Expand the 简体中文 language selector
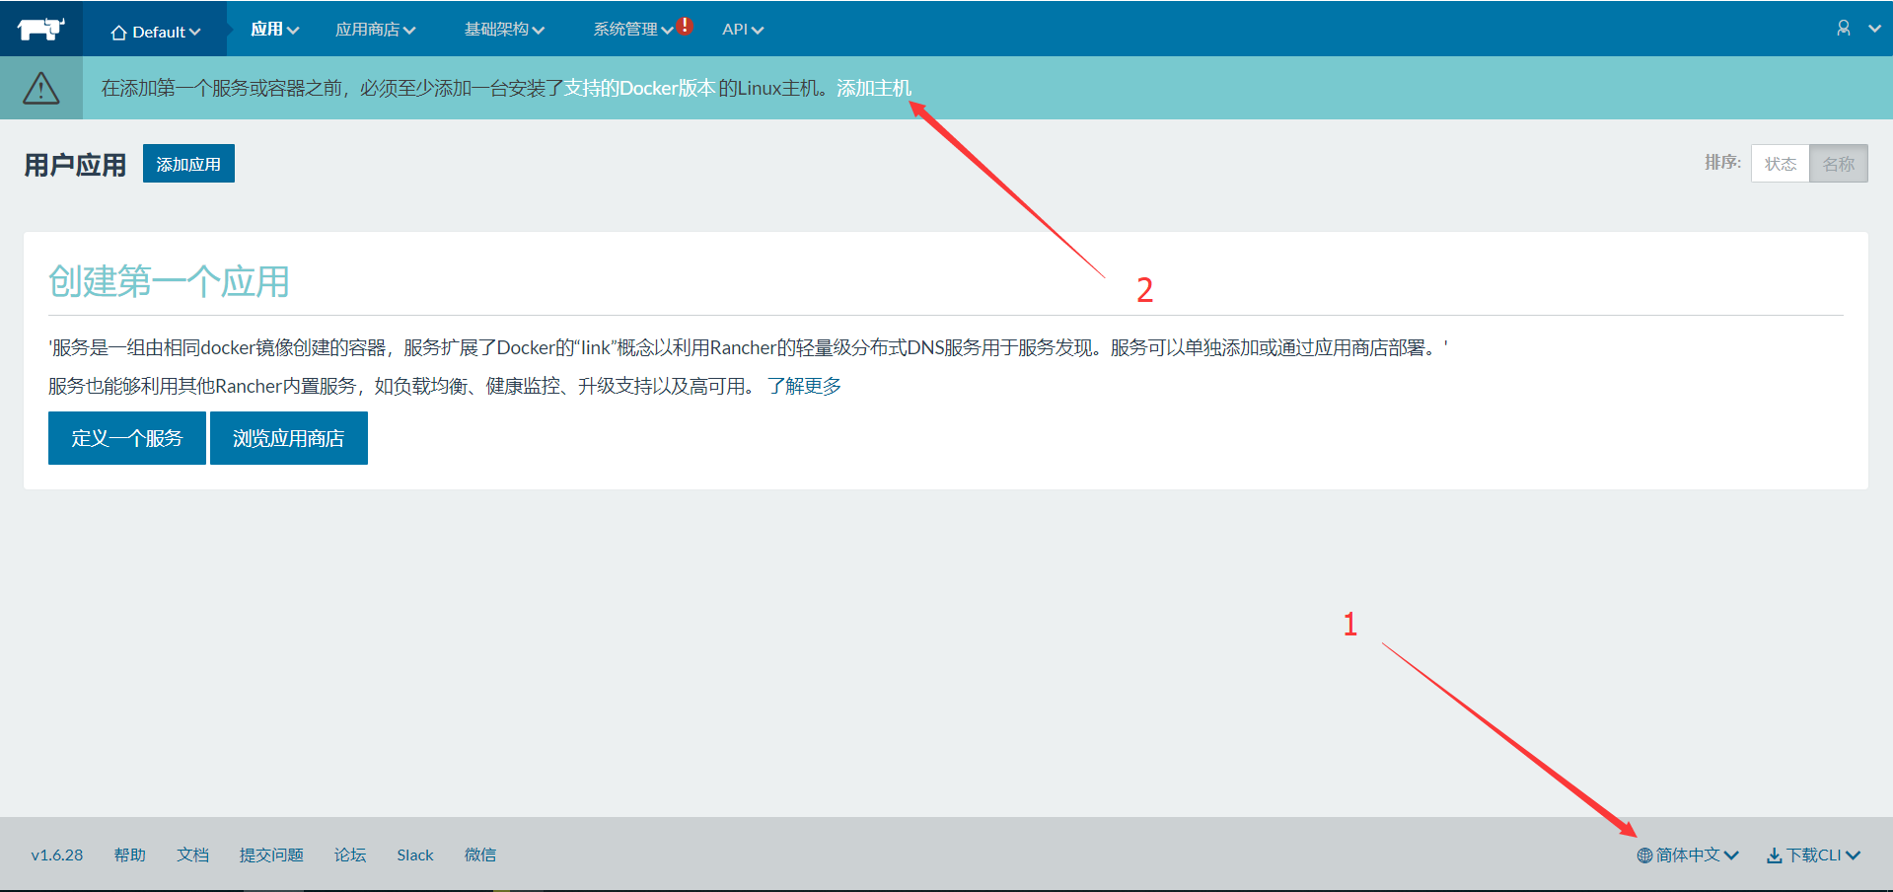Screen dimensions: 1893x892 [1689, 855]
